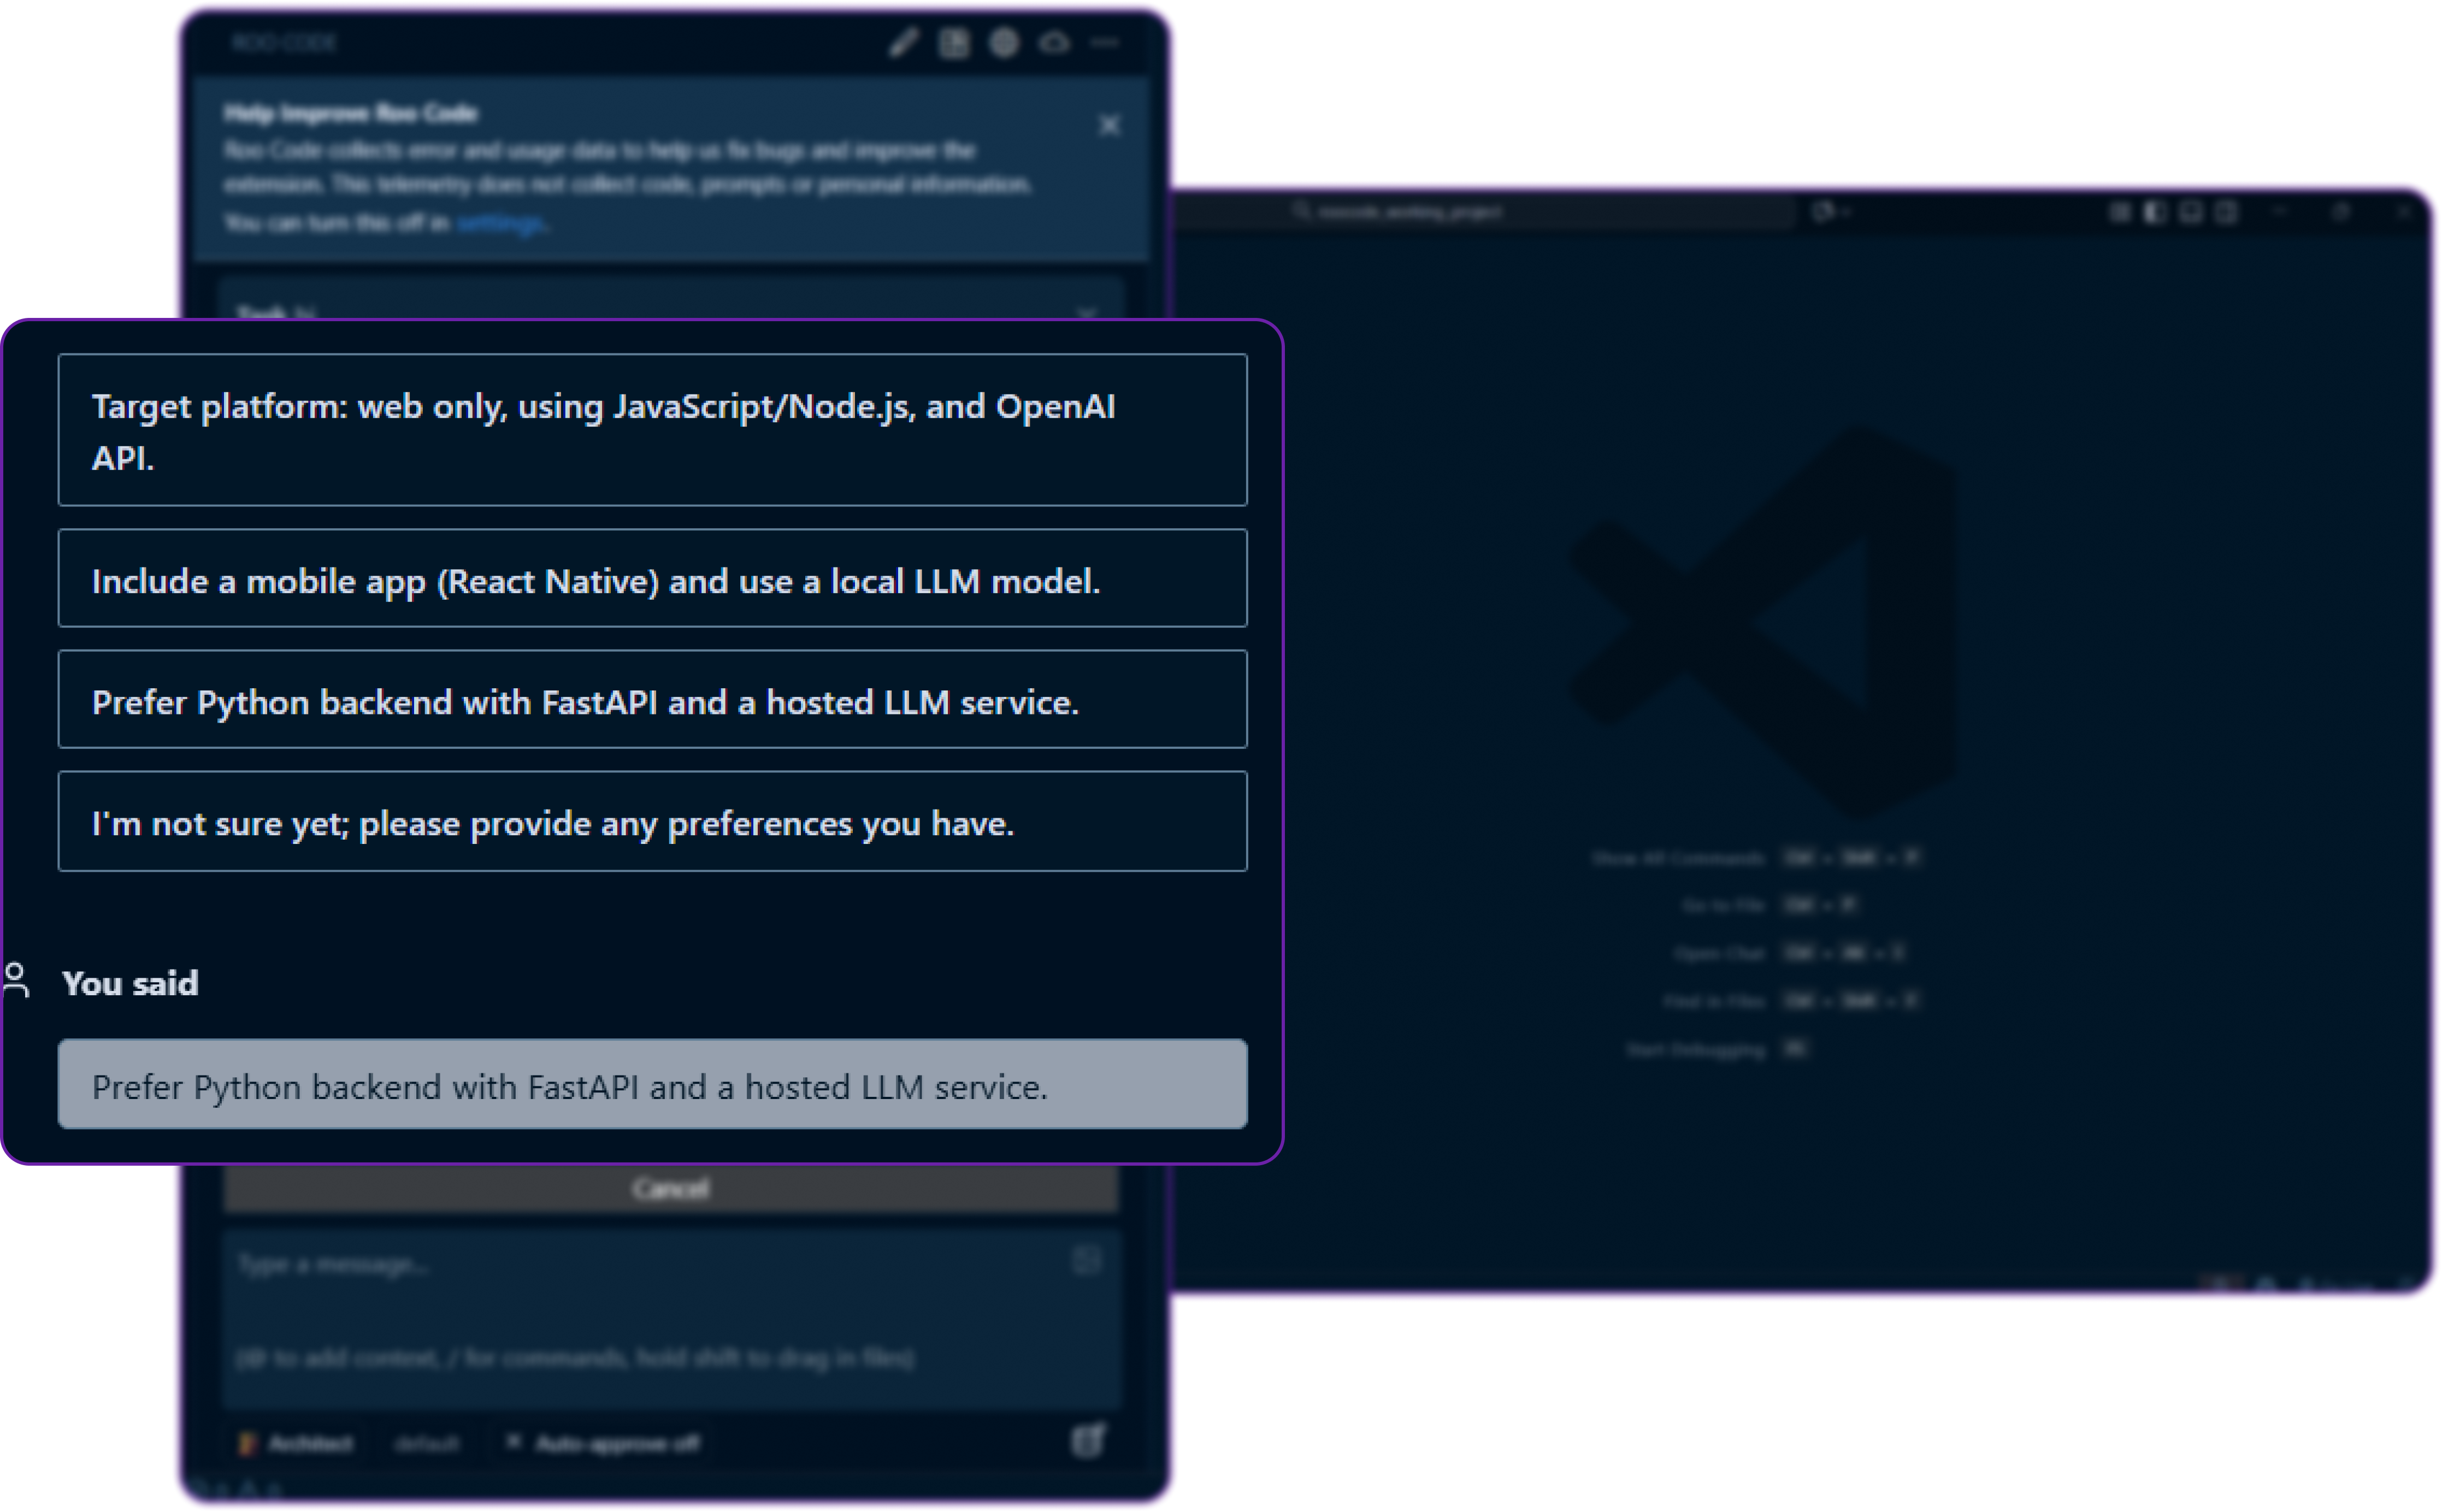Screen dimensions: 2442x1512
Task: Dismiss the Help Improve Roo Code banner
Action: tap(1109, 126)
